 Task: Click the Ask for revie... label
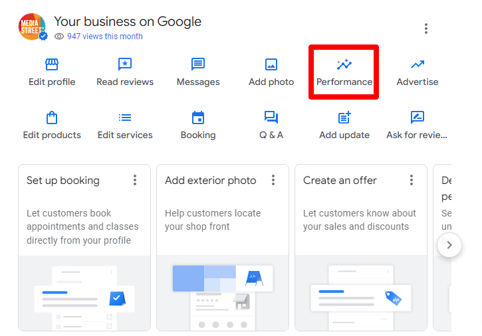[417, 135]
